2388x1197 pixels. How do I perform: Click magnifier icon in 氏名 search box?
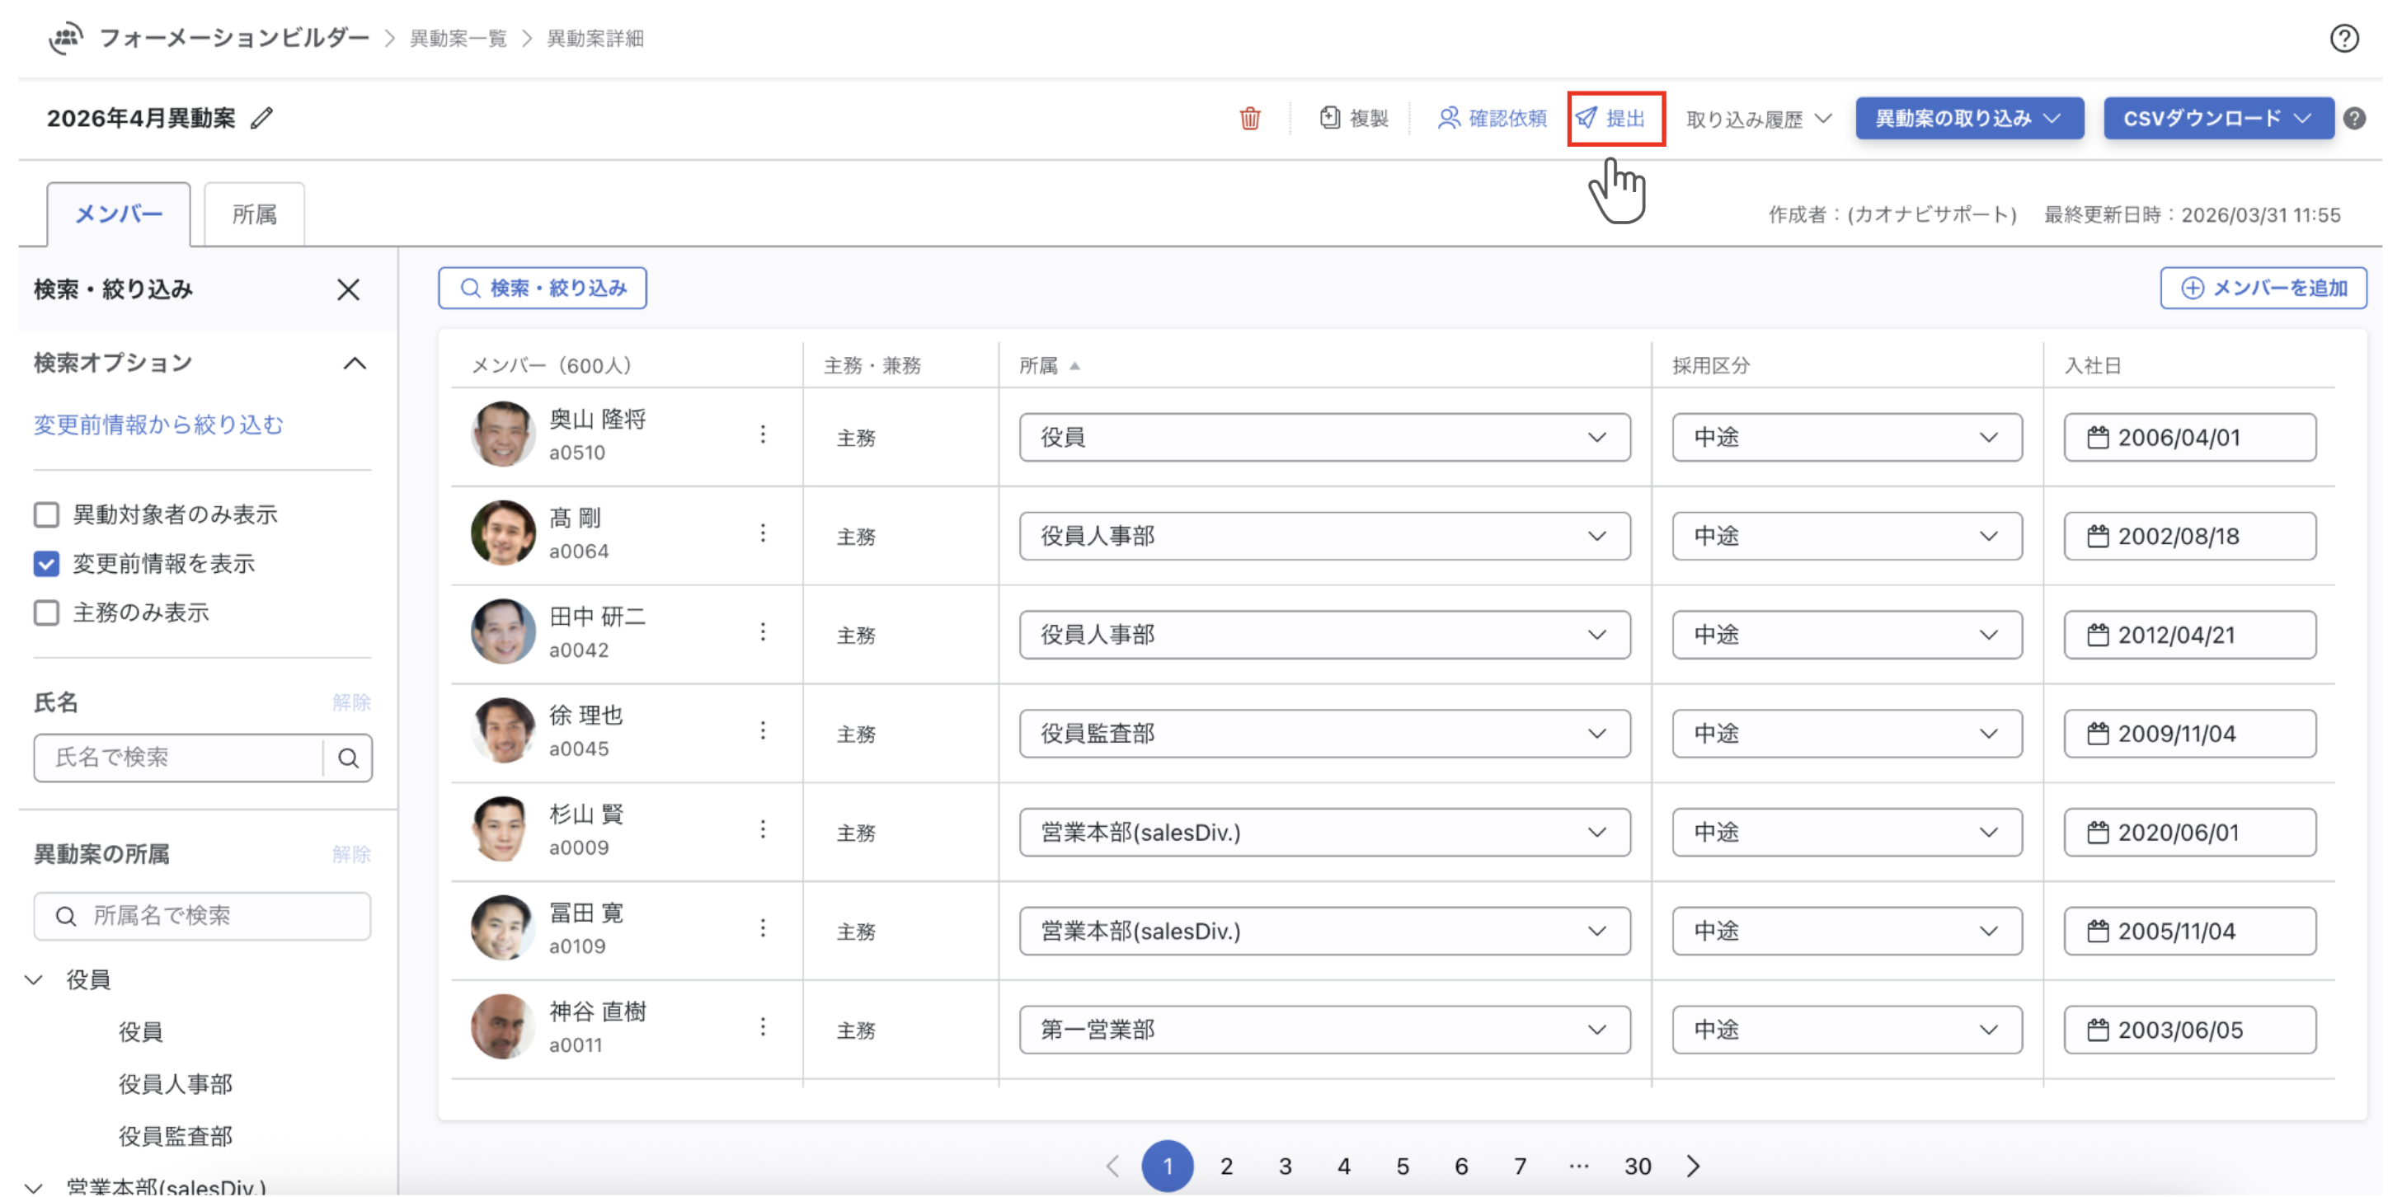point(349,758)
